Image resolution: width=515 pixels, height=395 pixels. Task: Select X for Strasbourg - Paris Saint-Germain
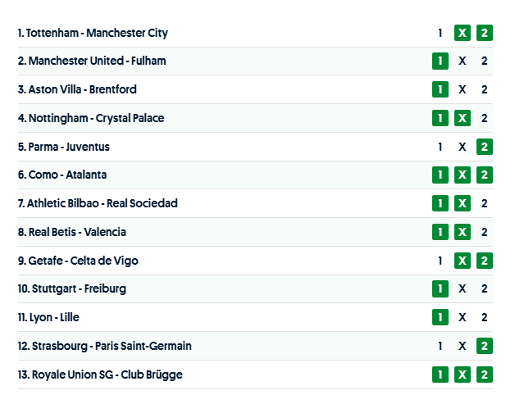[463, 346]
